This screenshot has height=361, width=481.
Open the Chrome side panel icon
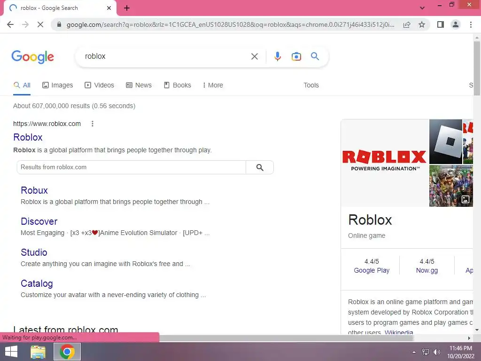click(x=441, y=24)
